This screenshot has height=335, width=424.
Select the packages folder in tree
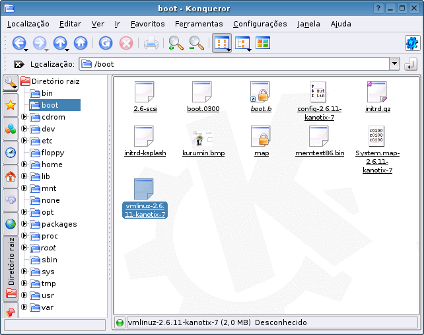[x=53, y=224]
